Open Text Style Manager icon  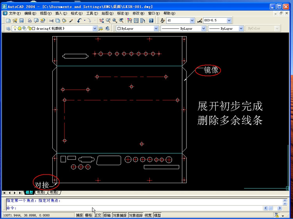click(163, 21)
